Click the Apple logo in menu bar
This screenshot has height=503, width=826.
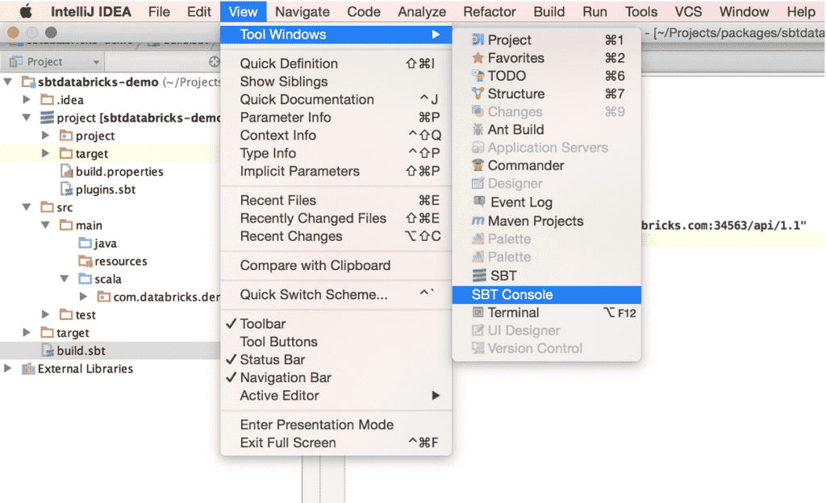[x=26, y=11]
